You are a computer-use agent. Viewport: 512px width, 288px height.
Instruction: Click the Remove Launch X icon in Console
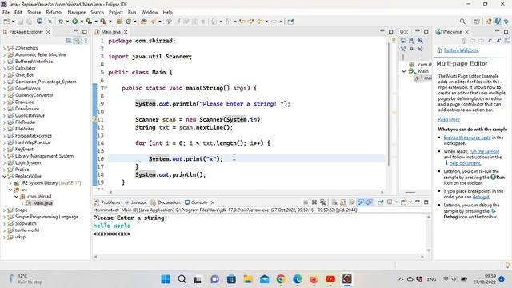314,202
